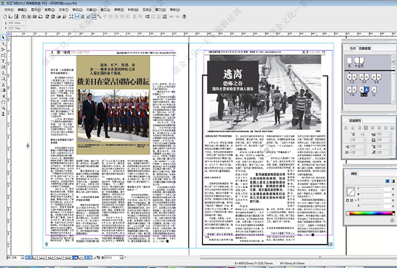Select the anchor tool
397x268 pixels.
3,114
